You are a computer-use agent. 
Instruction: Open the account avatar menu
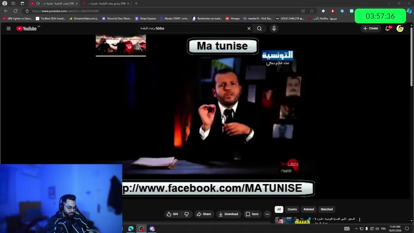[x=400, y=28]
